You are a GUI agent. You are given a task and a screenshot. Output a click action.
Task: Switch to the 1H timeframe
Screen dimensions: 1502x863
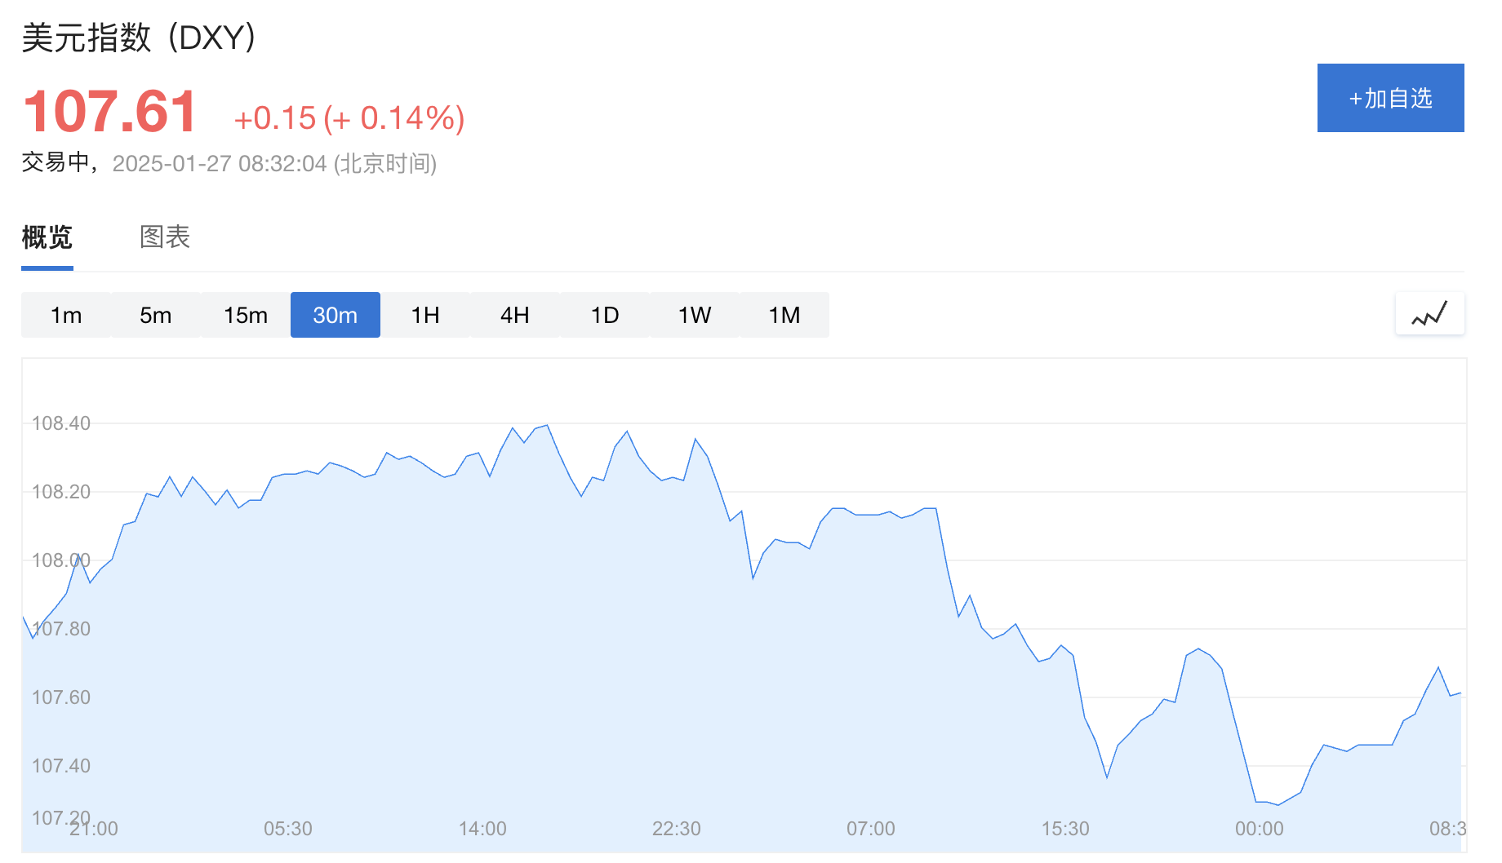(425, 315)
